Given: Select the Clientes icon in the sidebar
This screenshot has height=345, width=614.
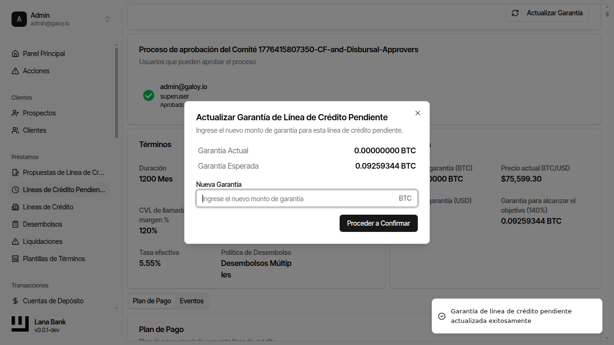Looking at the screenshot, I should tap(16, 130).
